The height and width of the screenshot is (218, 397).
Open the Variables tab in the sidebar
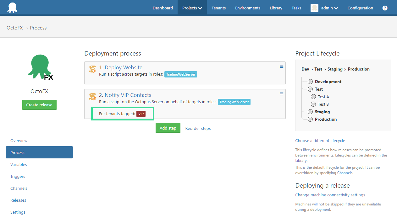[x=19, y=164]
